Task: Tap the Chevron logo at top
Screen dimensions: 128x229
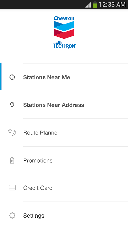Action: pyautogui.click(x=64, y=32)
